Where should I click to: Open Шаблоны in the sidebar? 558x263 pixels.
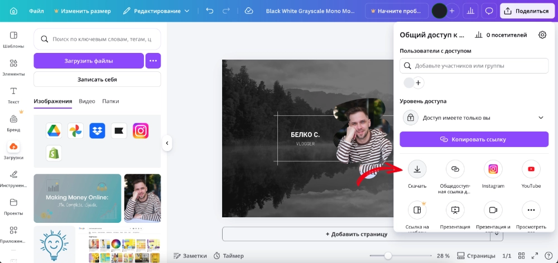[x=13, y=40]
